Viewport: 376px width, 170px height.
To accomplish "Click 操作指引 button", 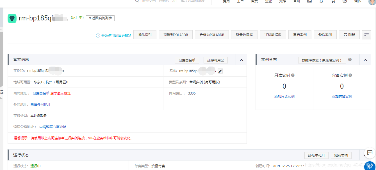I will coord(145,35).
